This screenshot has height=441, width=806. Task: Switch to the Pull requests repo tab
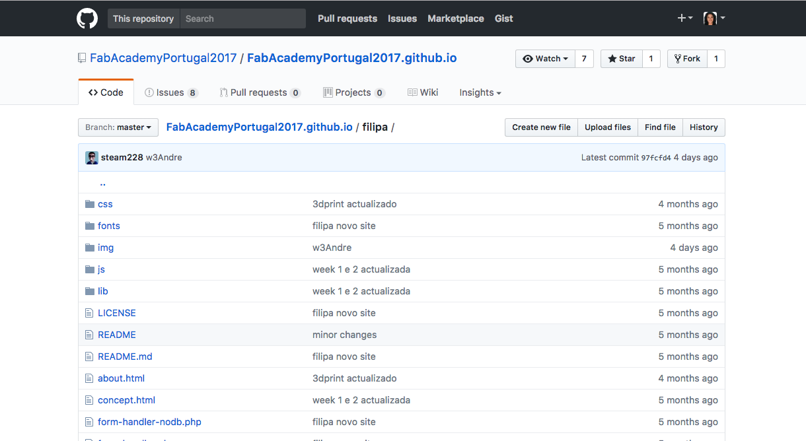tap(260, 92)
